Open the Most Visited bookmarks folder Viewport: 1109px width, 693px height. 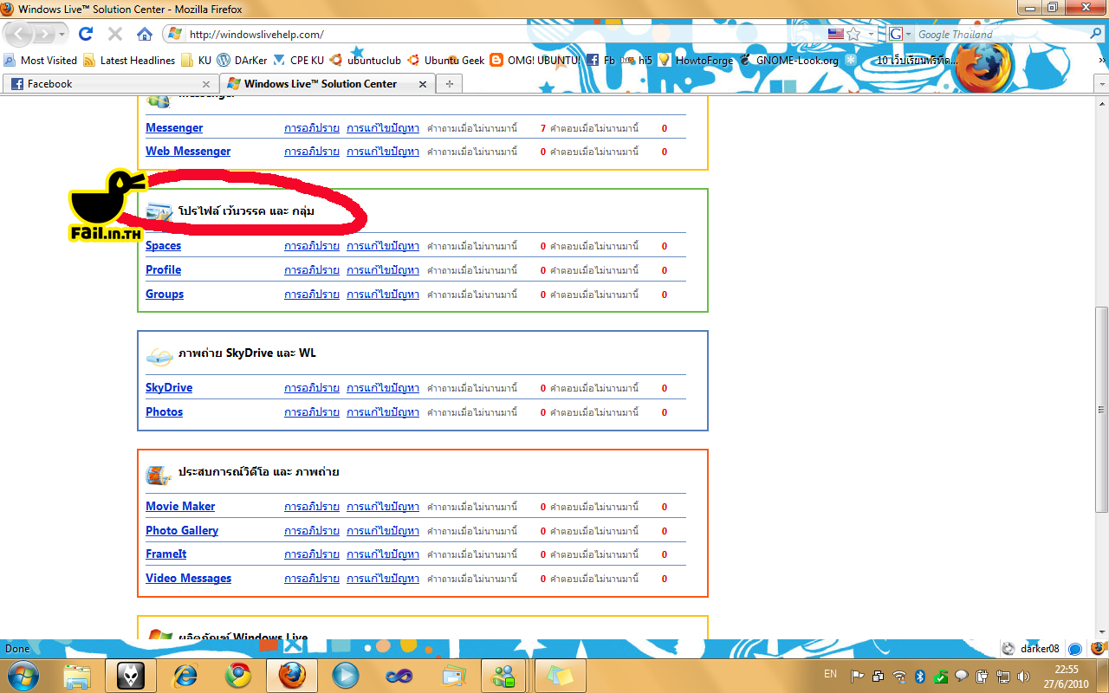click(41, 61)
